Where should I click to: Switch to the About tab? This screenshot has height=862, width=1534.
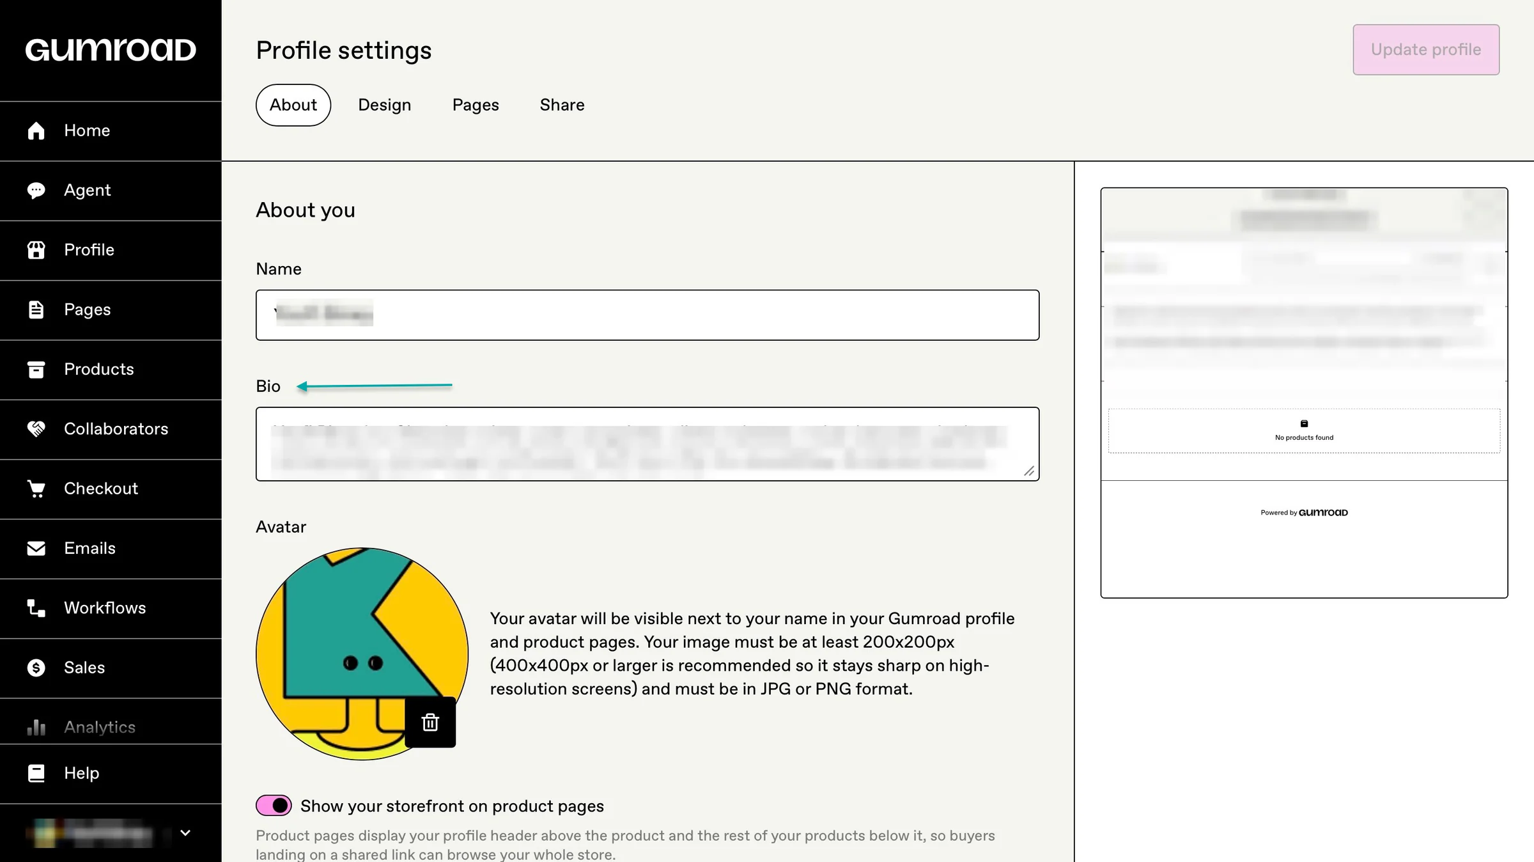[293, 105]
